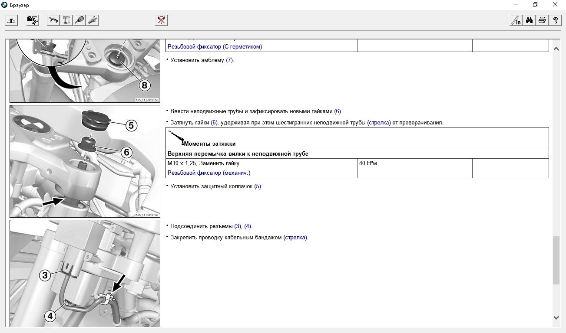566x333 pixels.
Task: Click the torque wrench toolbar icon
Action: point(53,20)
